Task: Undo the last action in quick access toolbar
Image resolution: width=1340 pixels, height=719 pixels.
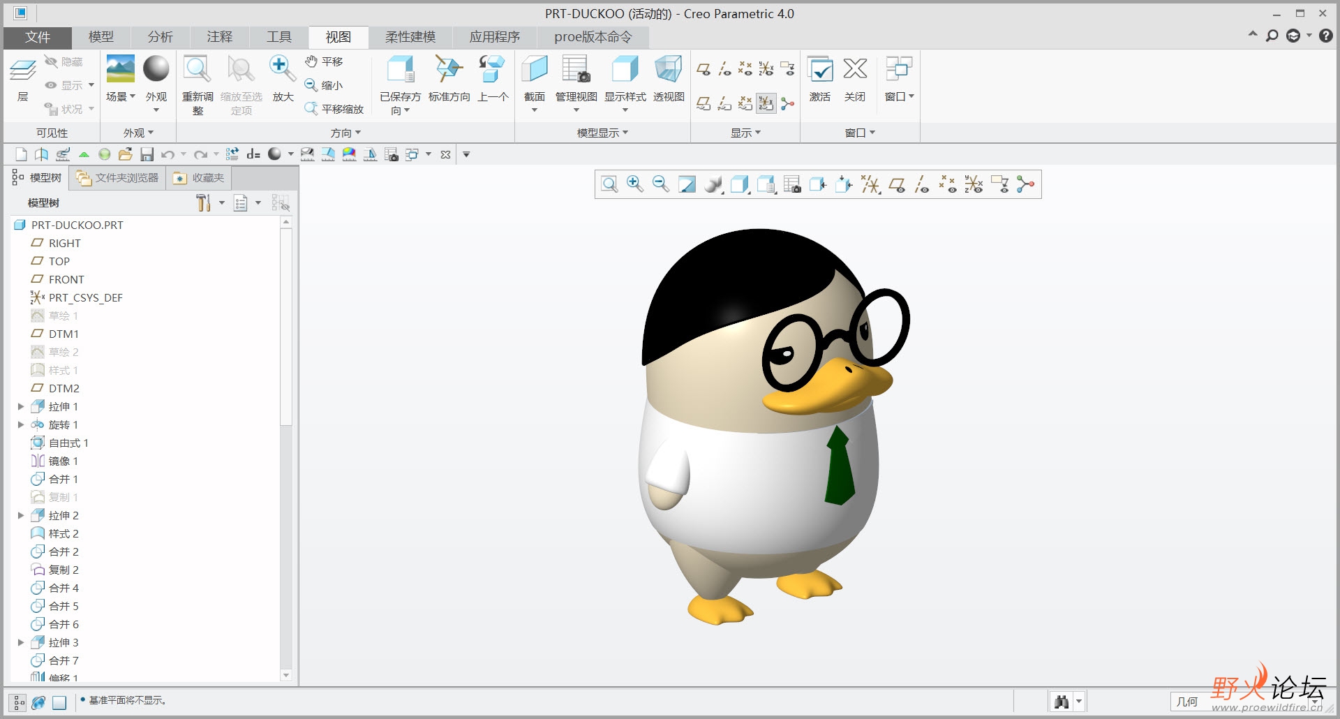Action: 167,154
